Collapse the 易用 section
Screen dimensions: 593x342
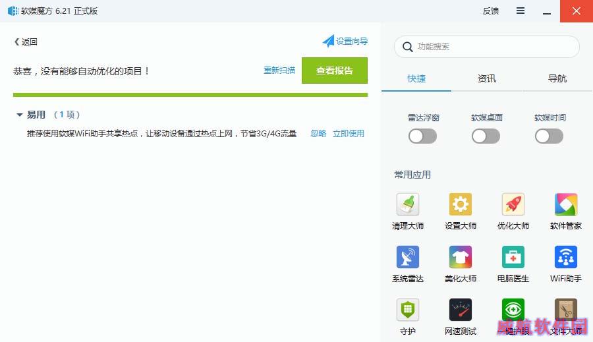pos(20,115)
